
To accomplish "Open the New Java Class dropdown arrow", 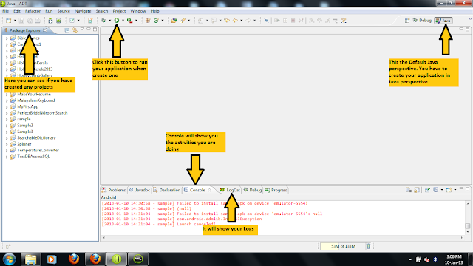I will pyautogui.click(x=163, y=21).
